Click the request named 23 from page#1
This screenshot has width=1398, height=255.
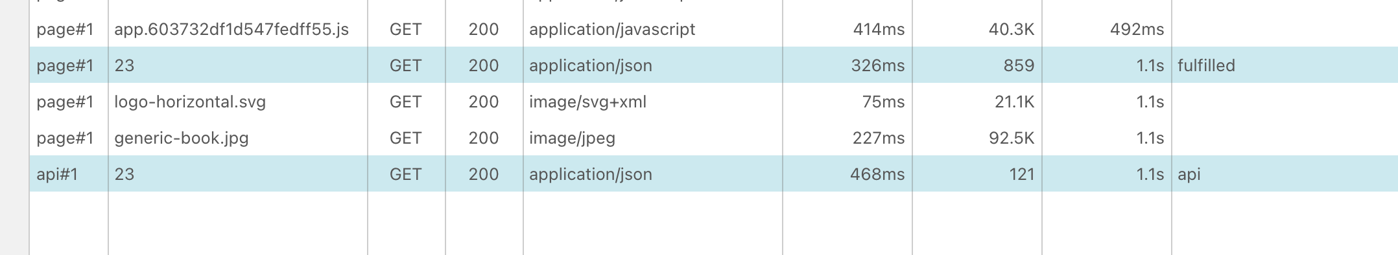(124, 65)
